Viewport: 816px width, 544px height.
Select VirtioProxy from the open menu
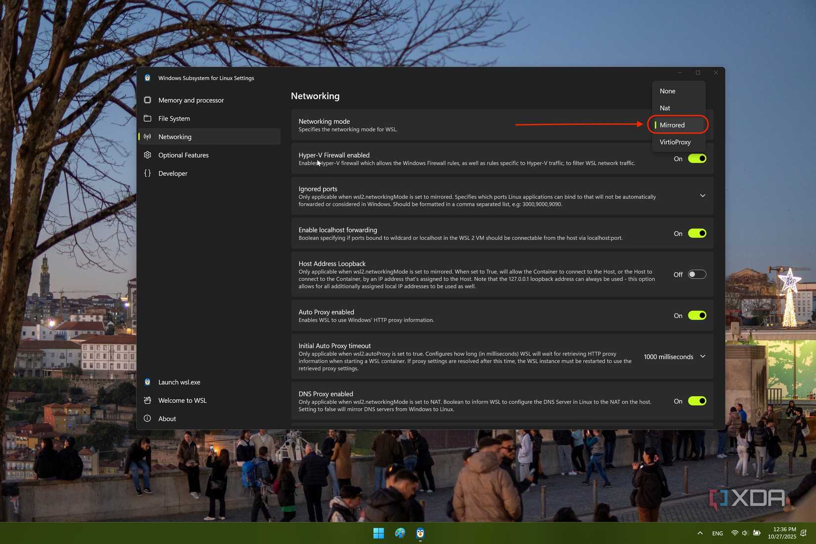click(x=675, y=142)
